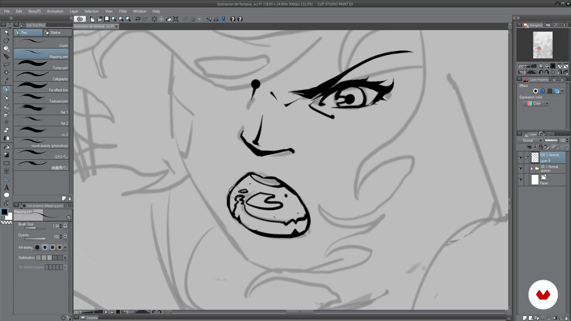Screen dimensions: 571x321
Task: Toggle Border effect in Layer Property
Action: coord(536,91)
